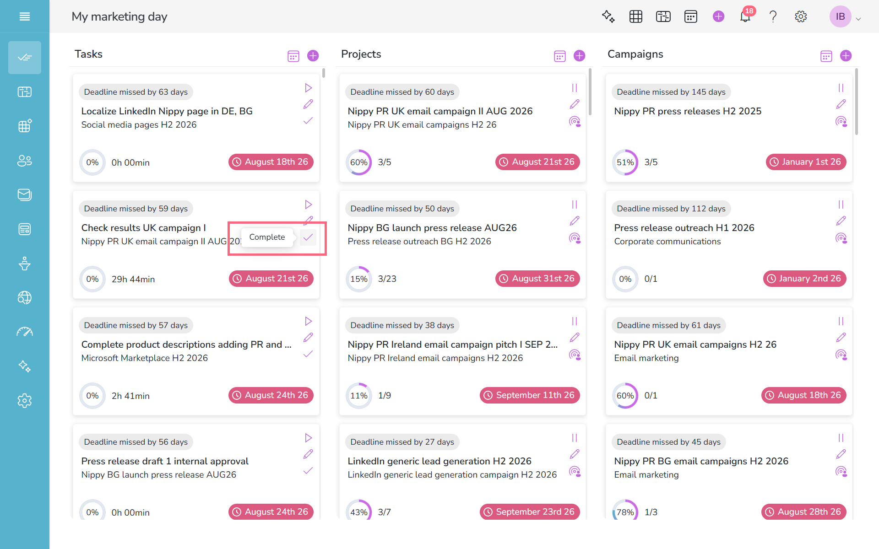
Task: Edit 'Nippy BG launch press release AUG26' project
Action: click(x=575, y=221)
